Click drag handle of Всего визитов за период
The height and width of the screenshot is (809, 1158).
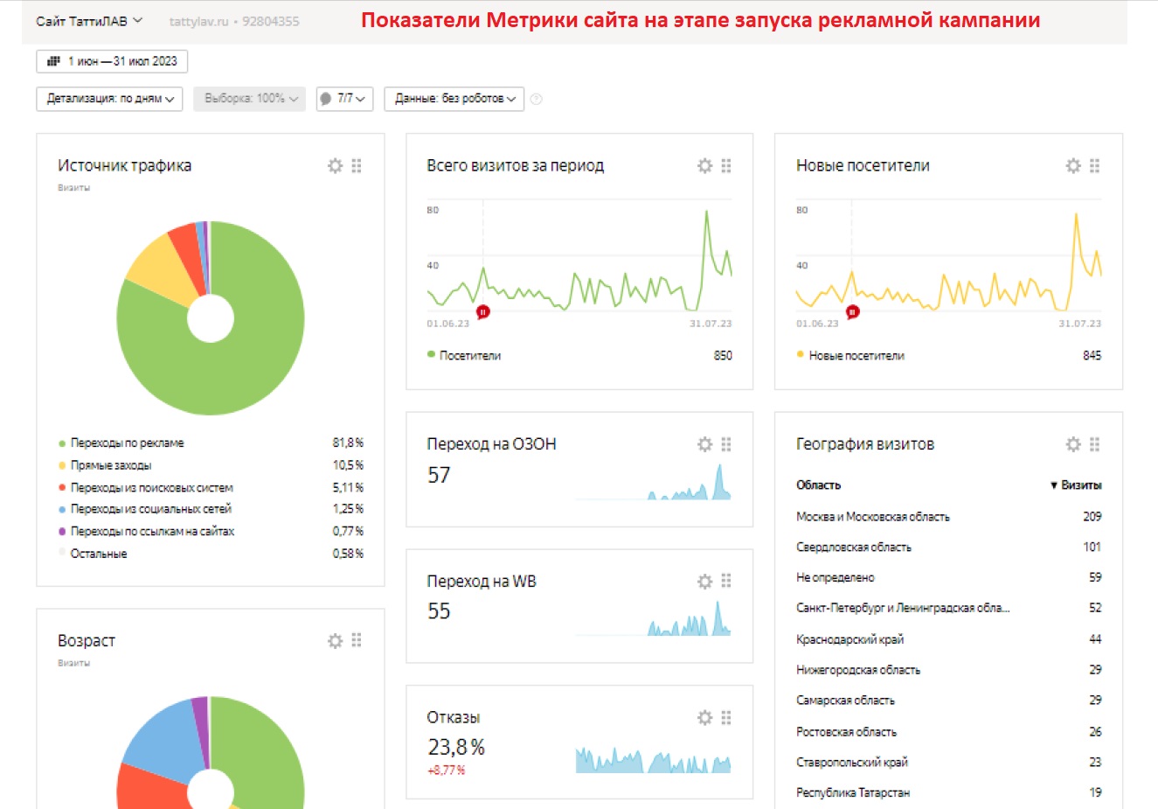(x=726, y=165)
